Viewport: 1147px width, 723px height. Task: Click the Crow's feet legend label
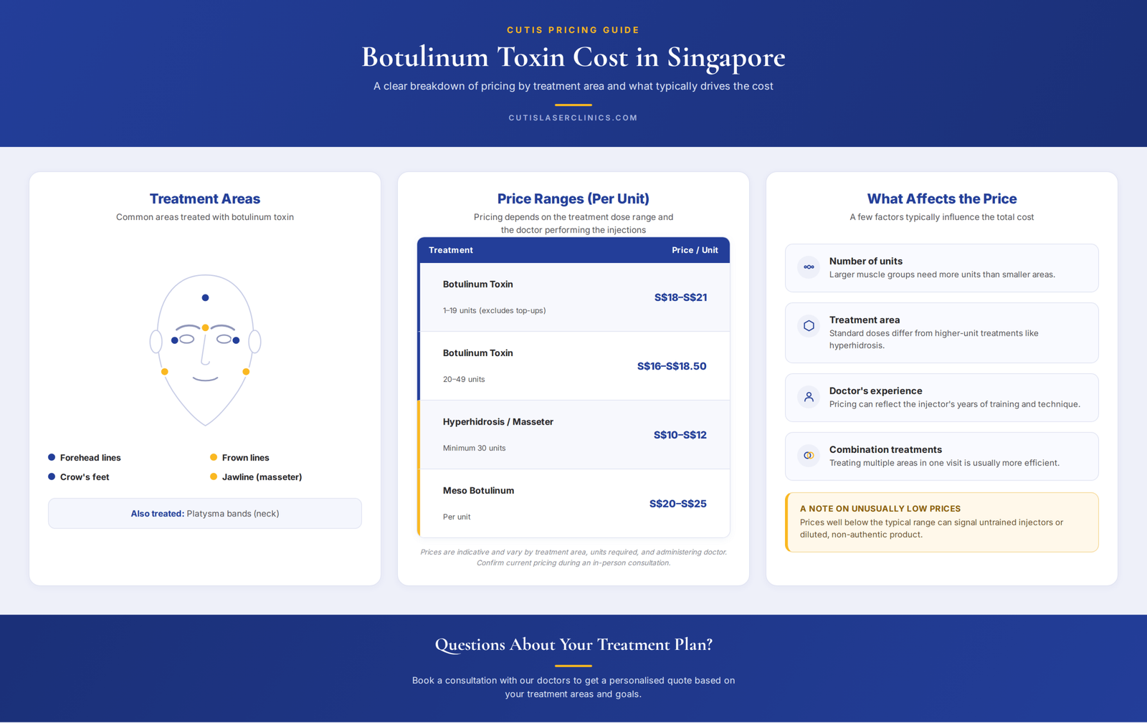(x=85, y=477)
